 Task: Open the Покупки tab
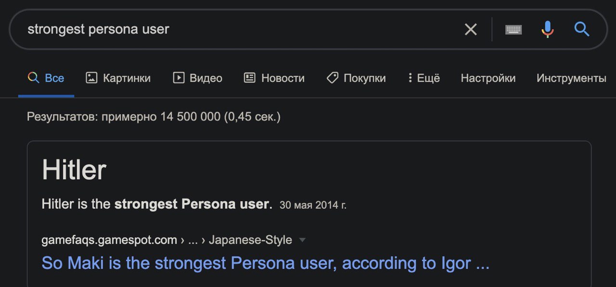(356, 78)
